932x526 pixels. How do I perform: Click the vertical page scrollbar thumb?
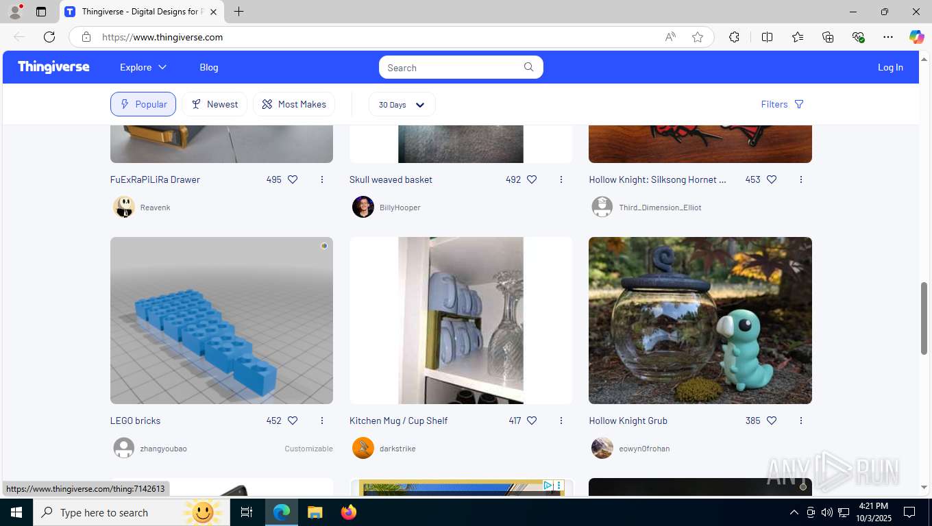[x=924, y=318]
